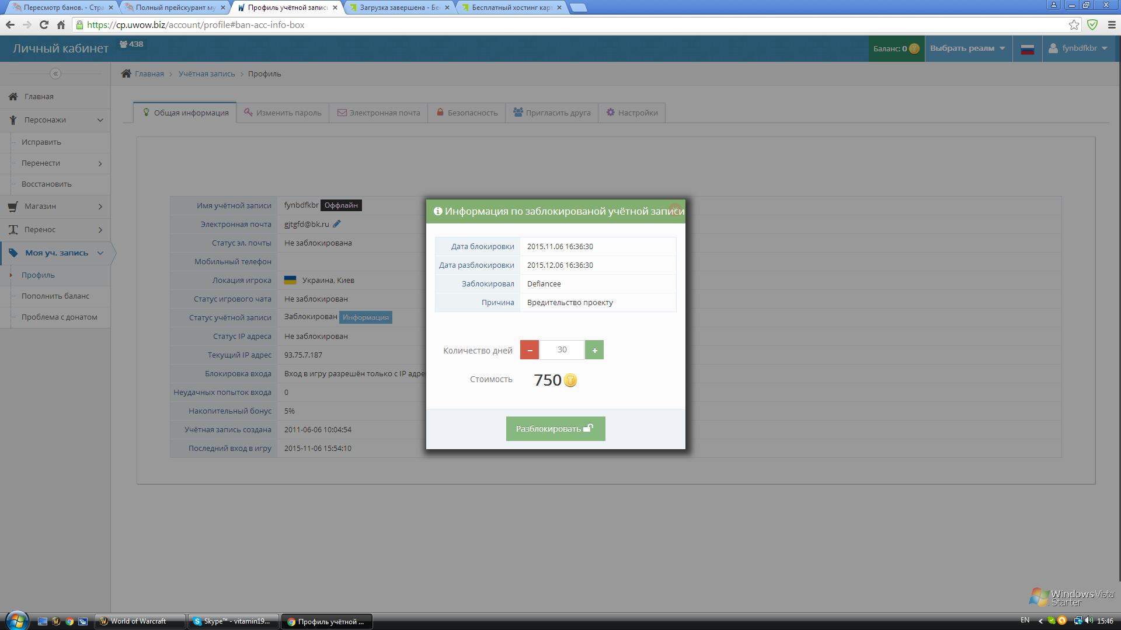This screenshot has height=630, width=1121.
Task: Click the Russian flag language icon
Action: click(x=1028, y=49)
